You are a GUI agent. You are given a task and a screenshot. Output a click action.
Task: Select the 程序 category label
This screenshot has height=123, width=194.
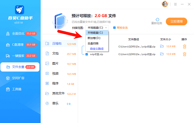point(55,84)
